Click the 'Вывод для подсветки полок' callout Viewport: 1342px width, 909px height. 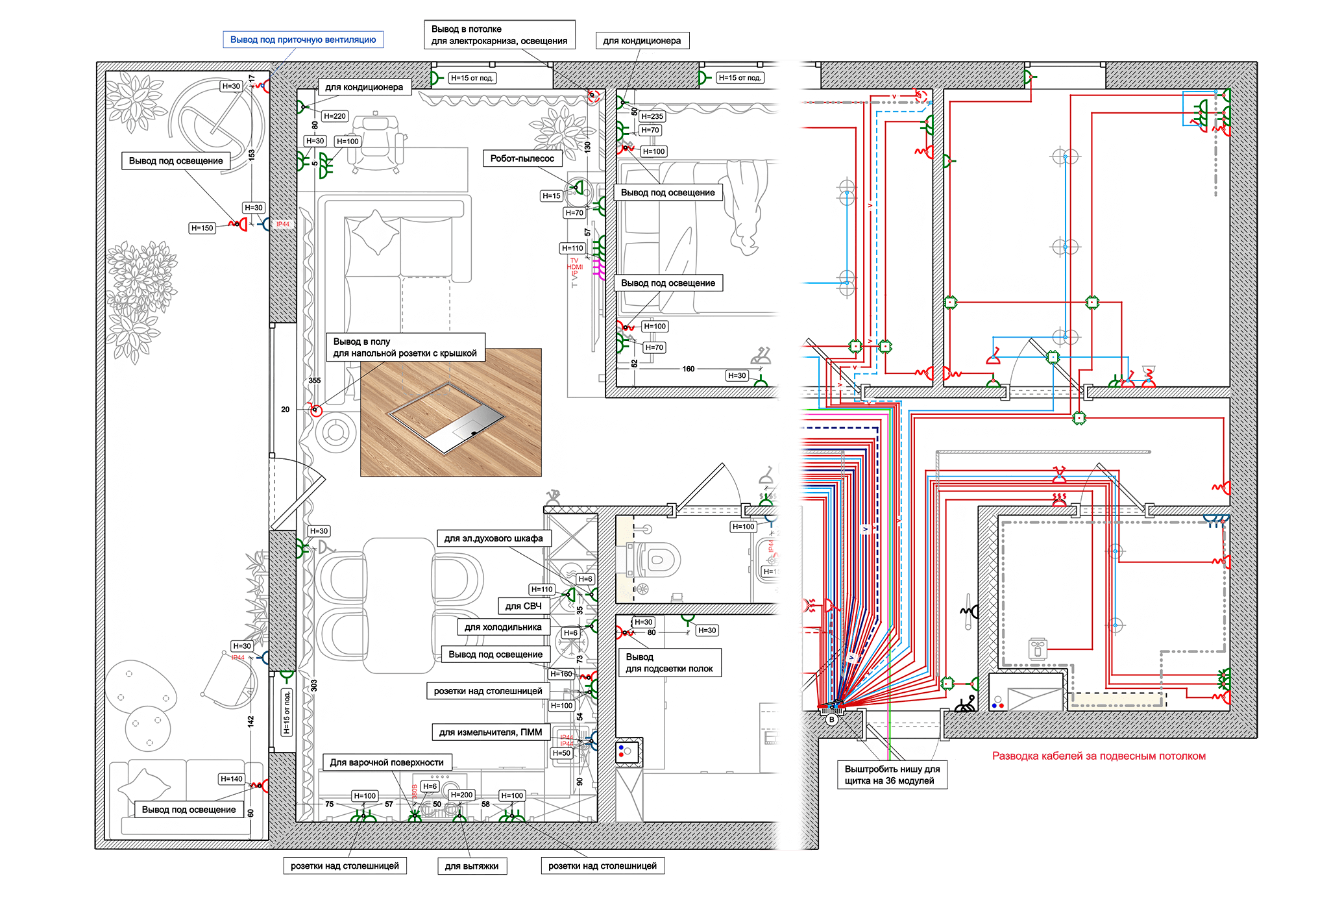[669, 663]
